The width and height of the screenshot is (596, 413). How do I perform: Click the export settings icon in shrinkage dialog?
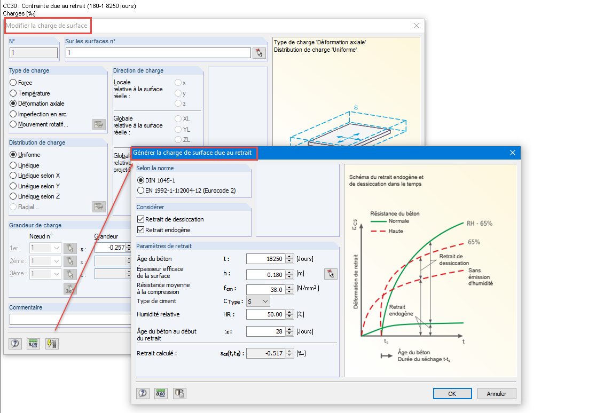[179, 393]
